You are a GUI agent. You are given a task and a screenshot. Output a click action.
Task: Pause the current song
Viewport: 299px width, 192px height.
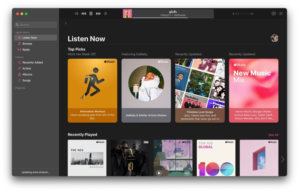point(91,14)
